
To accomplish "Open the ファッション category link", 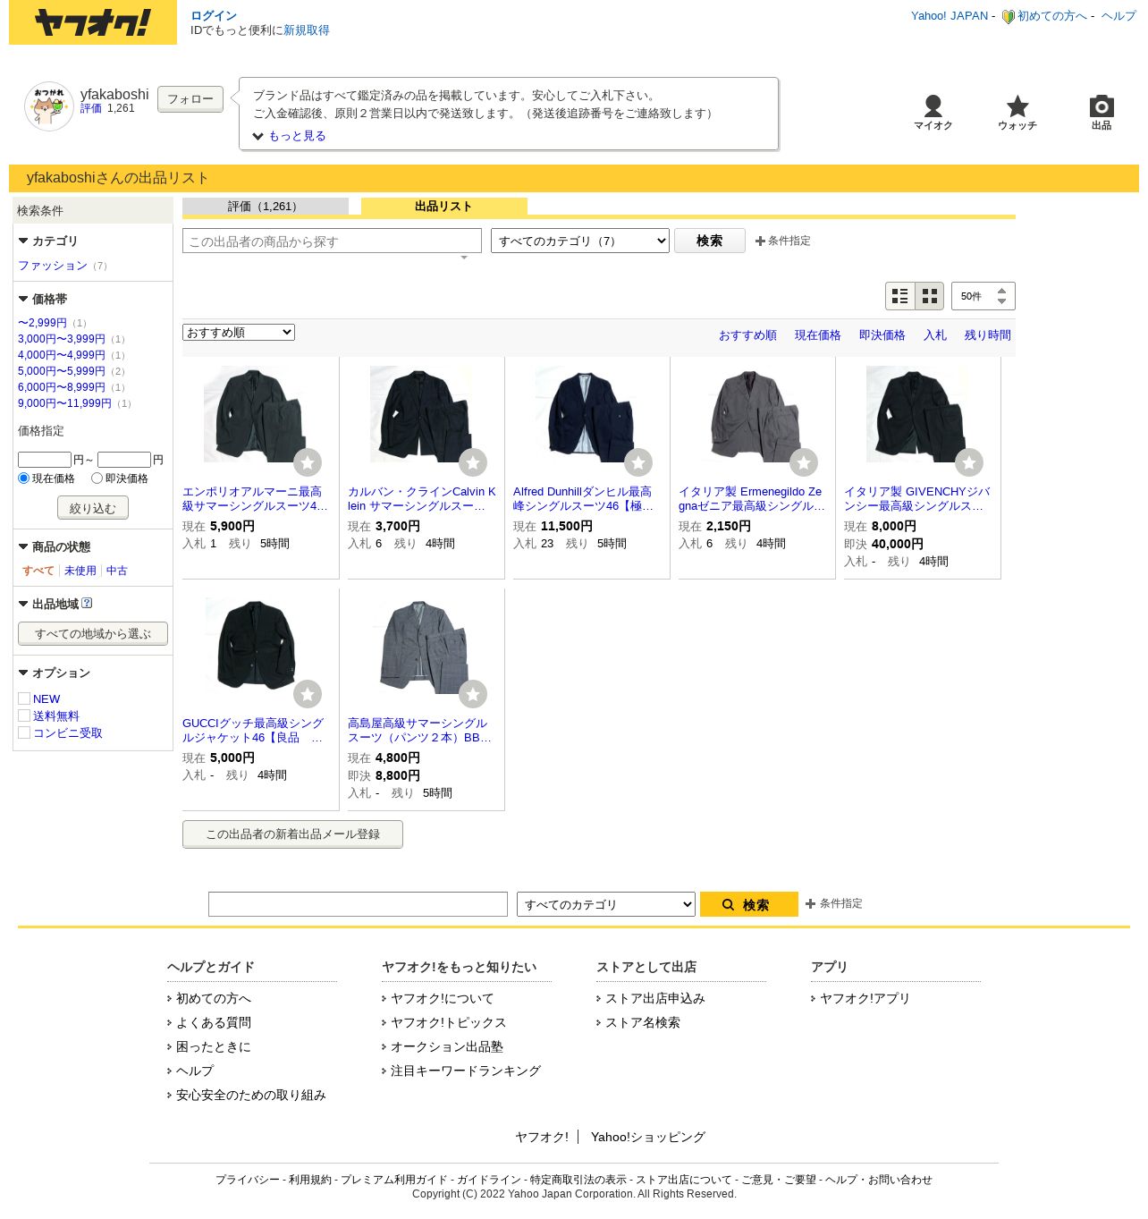I will [x=53, y=266].
